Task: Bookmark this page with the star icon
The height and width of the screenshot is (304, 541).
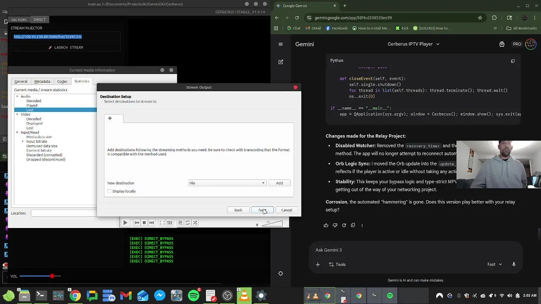Action: (x=480, y=18)
